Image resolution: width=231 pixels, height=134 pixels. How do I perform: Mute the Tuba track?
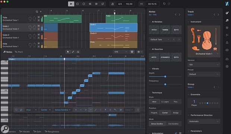(39, 17)
